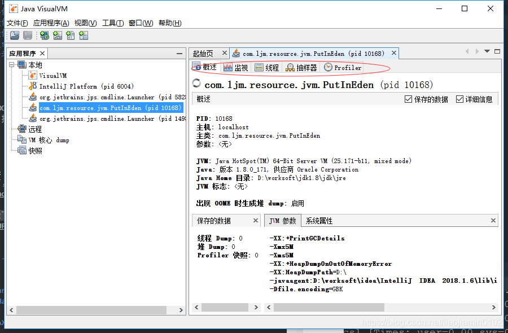Toggle the 详细信息 checkbox
This screenshot has height=333, width=508.
pyautogui.click(x=459, y=99)
